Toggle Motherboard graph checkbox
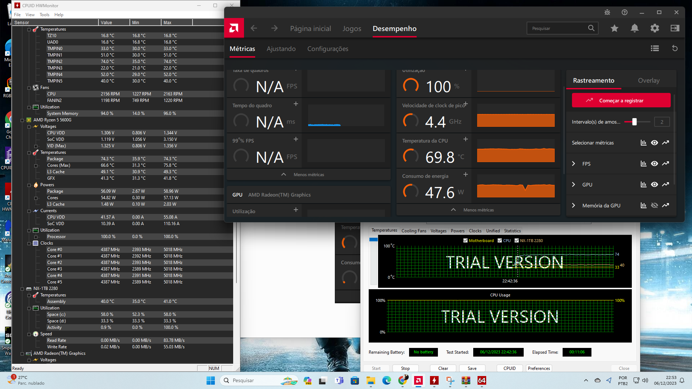Screen dimensions: 692x389 point(465,241)
